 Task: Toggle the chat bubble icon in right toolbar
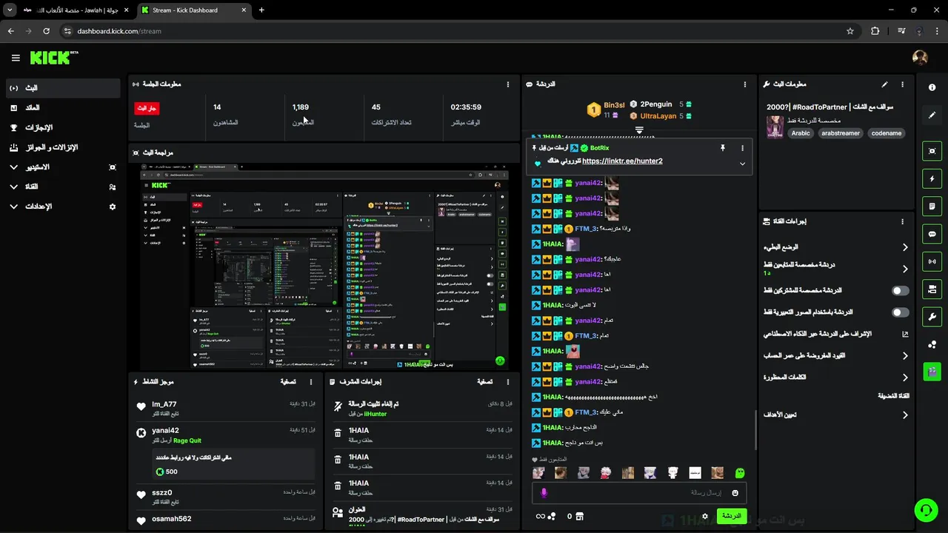coord(932,234)
